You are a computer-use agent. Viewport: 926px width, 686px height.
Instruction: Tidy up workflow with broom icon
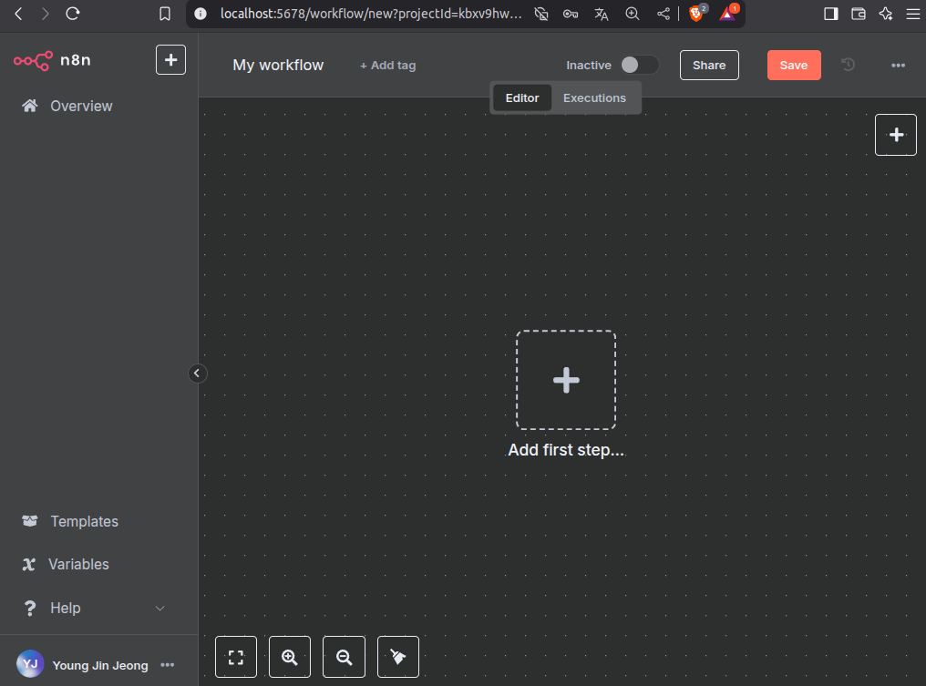pos(398,657)
